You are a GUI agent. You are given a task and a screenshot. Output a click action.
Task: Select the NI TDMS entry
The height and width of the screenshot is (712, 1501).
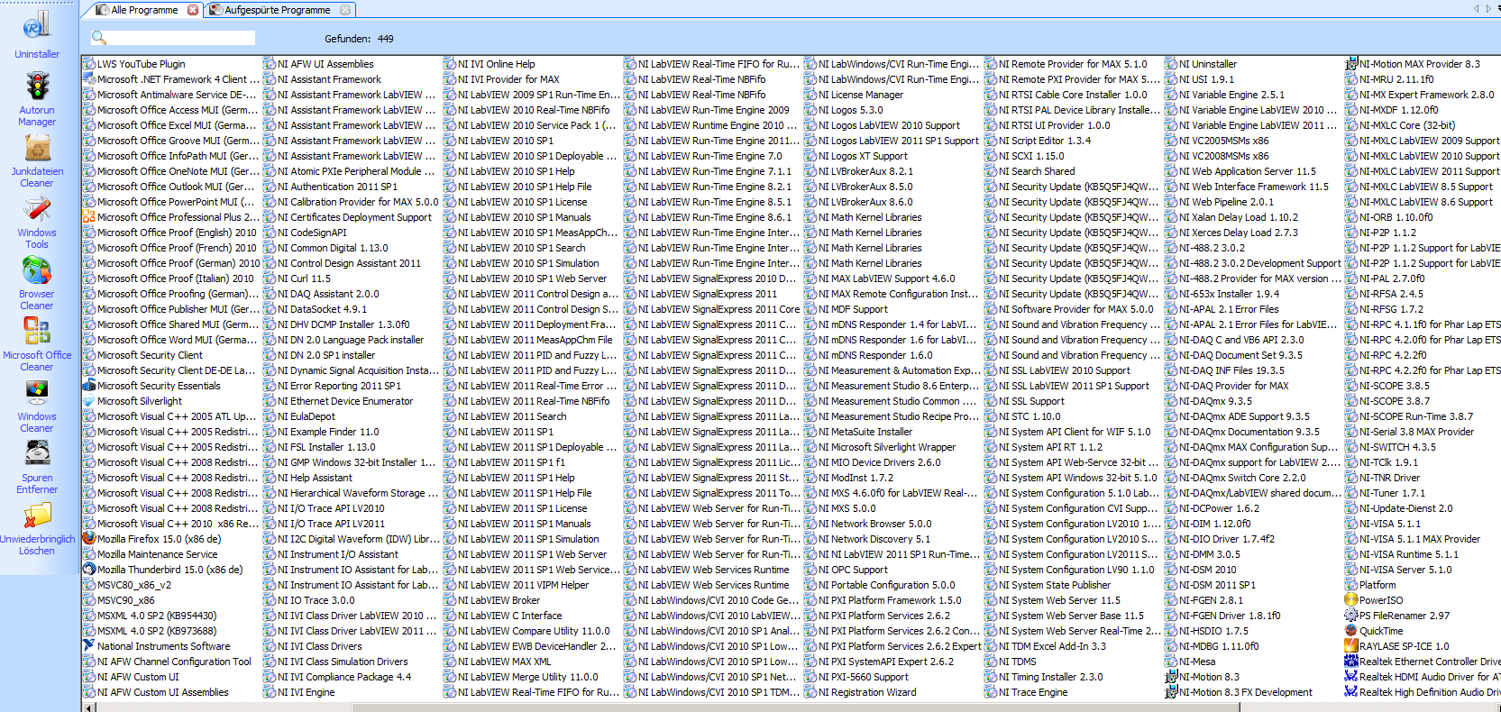1017,662
